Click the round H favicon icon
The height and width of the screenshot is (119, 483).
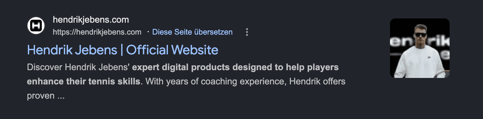[x=36, y=26]
